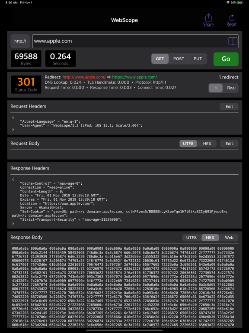
Task: Tap the Response Body section title
Action: 26,238
